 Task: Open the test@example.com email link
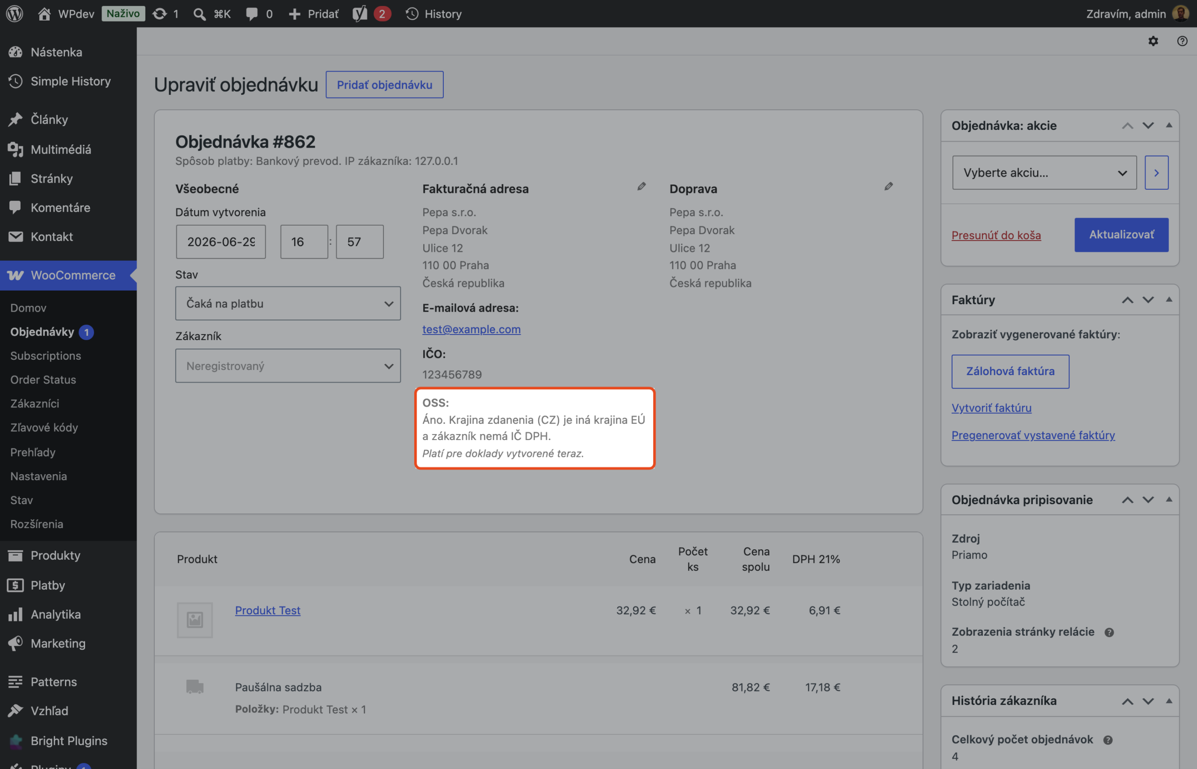click(471, 329)
